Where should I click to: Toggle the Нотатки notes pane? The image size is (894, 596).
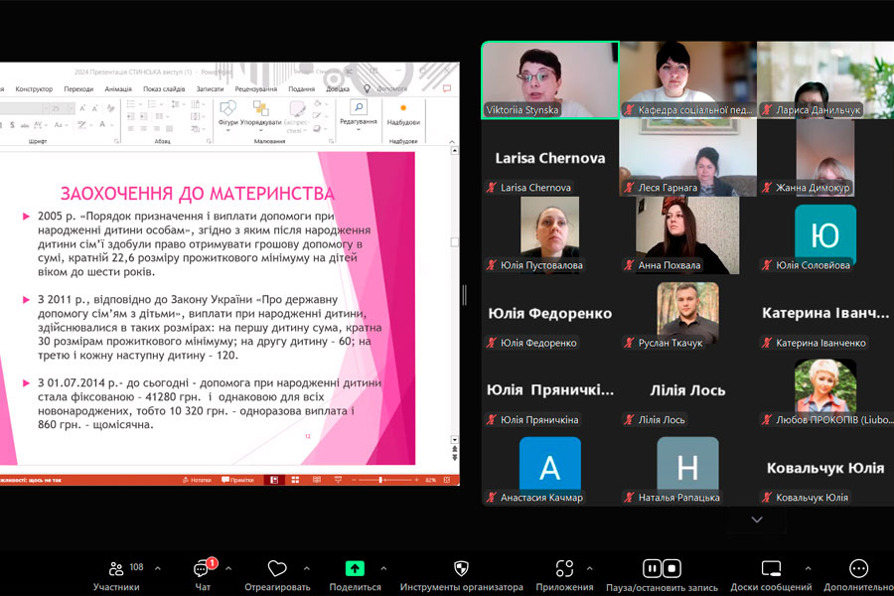coord(197,480)
